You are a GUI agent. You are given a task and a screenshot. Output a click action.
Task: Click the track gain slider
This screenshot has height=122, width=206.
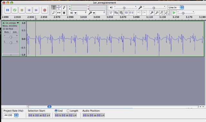click(11, 37)
